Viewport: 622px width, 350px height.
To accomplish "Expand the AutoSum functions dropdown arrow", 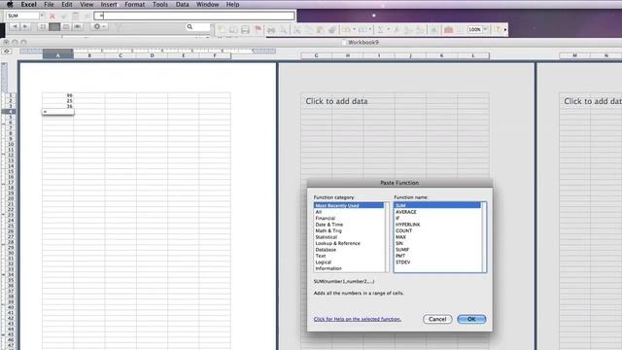I will tap(388, 29).
